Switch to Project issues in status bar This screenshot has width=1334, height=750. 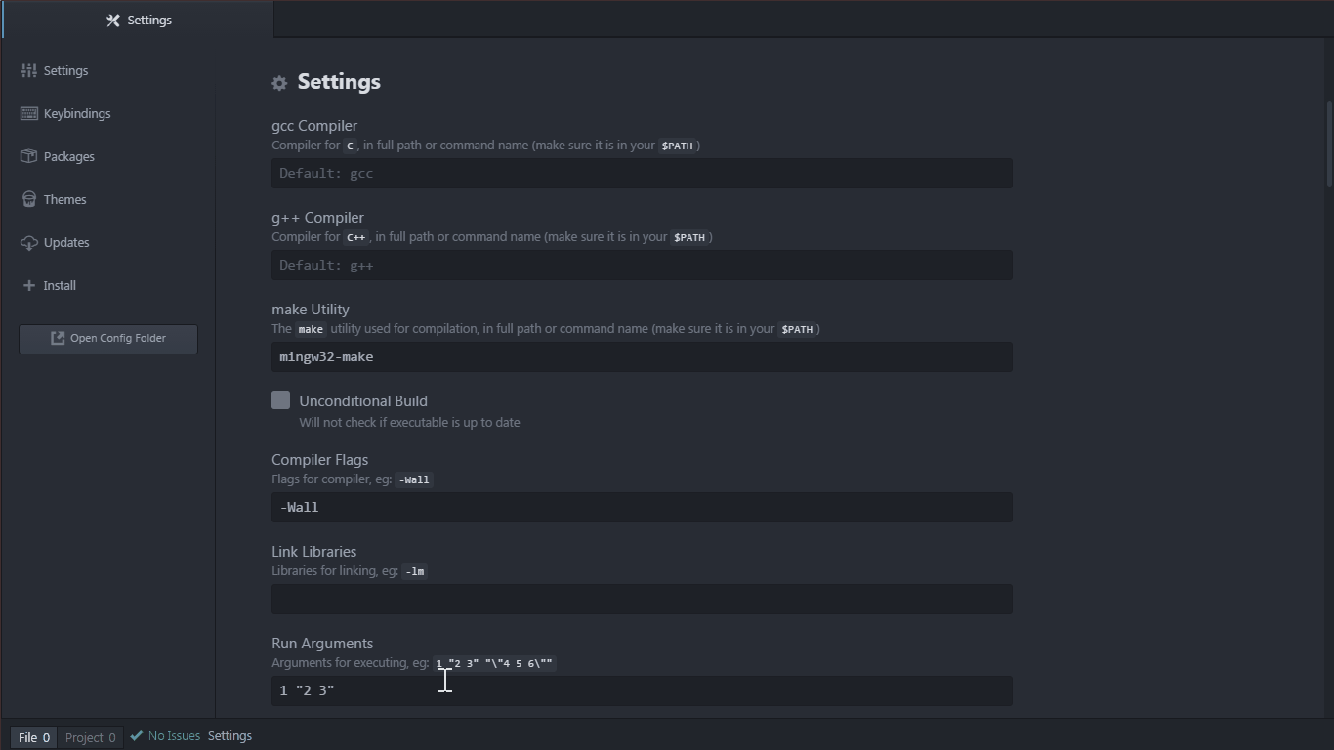coord(90,737)
